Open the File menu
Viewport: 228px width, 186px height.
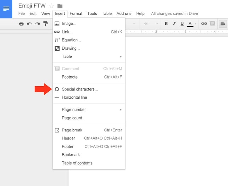click(22, 14)
